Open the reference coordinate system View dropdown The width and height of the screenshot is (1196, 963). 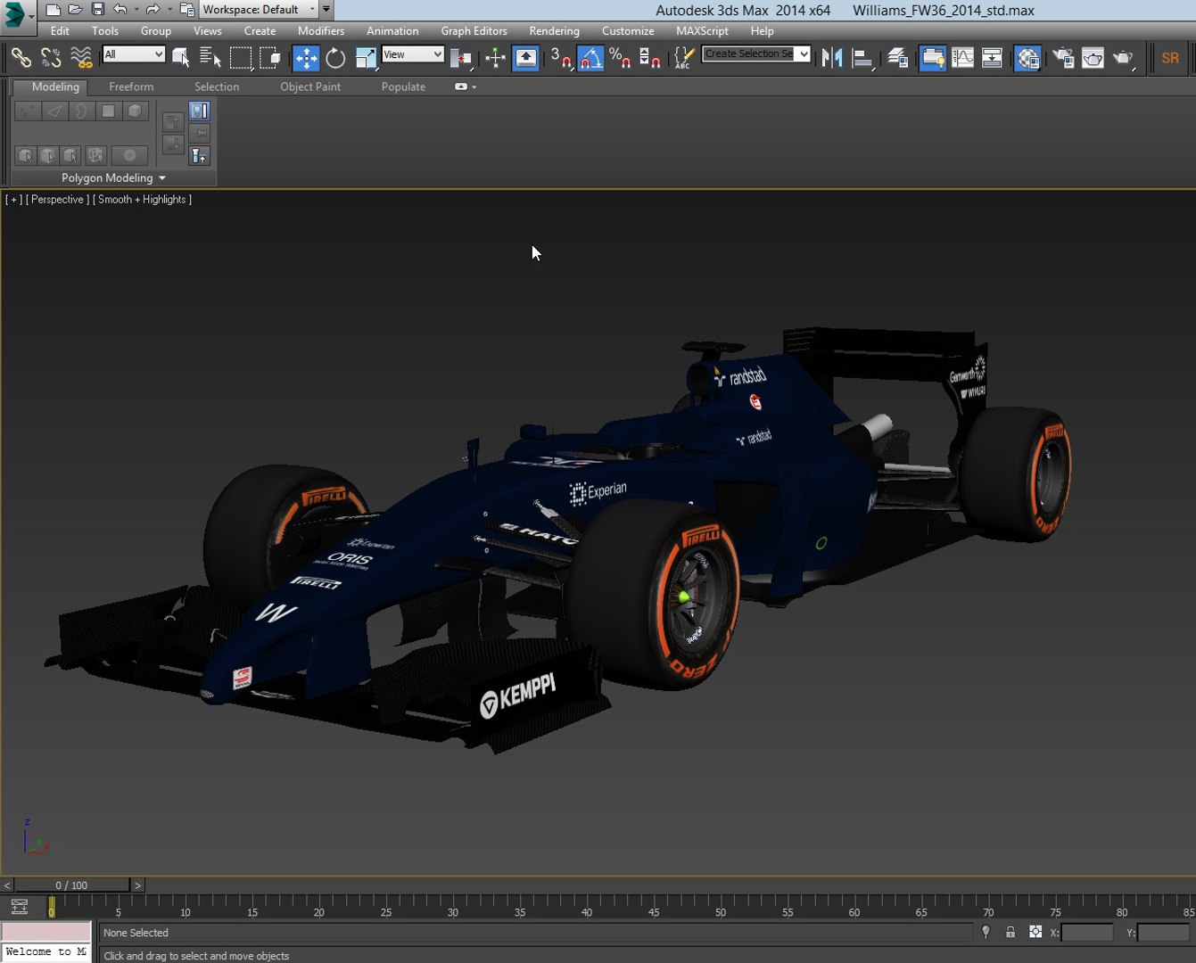click(413, 54)
